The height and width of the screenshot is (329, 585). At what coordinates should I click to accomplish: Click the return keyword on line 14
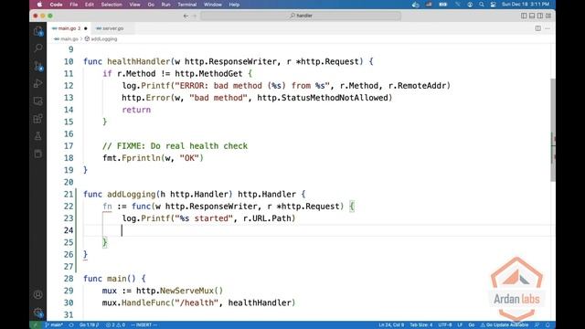[x=136, y=110]
